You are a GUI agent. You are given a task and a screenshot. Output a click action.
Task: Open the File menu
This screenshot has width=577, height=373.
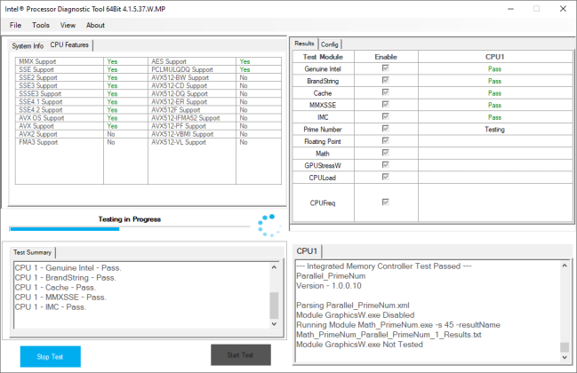pyautogui.click(x=15, y=25)
